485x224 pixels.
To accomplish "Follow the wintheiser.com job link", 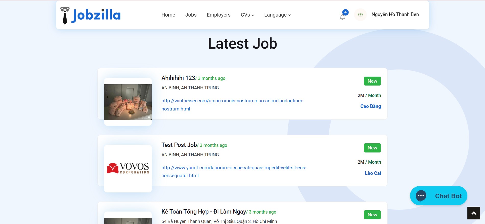I will 232,101.
